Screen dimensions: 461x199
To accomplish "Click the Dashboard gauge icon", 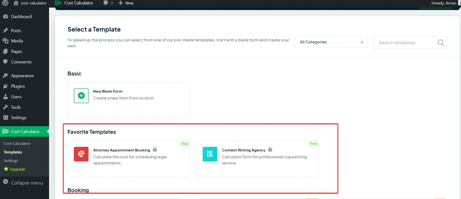I will 5,17.
